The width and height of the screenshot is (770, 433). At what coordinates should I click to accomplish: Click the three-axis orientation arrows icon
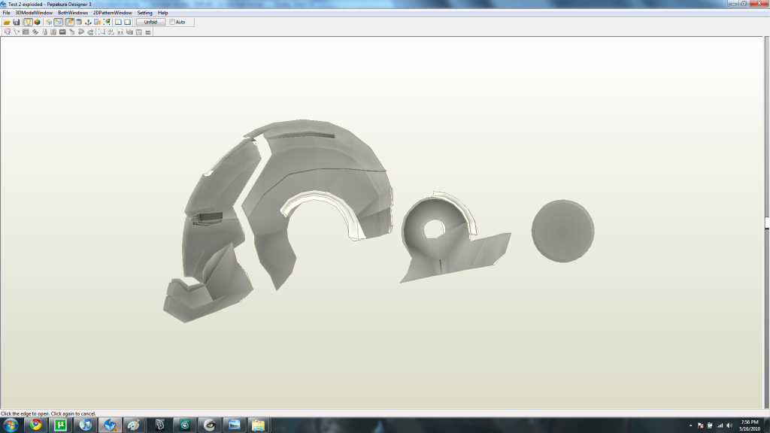(x=89, y=22)
